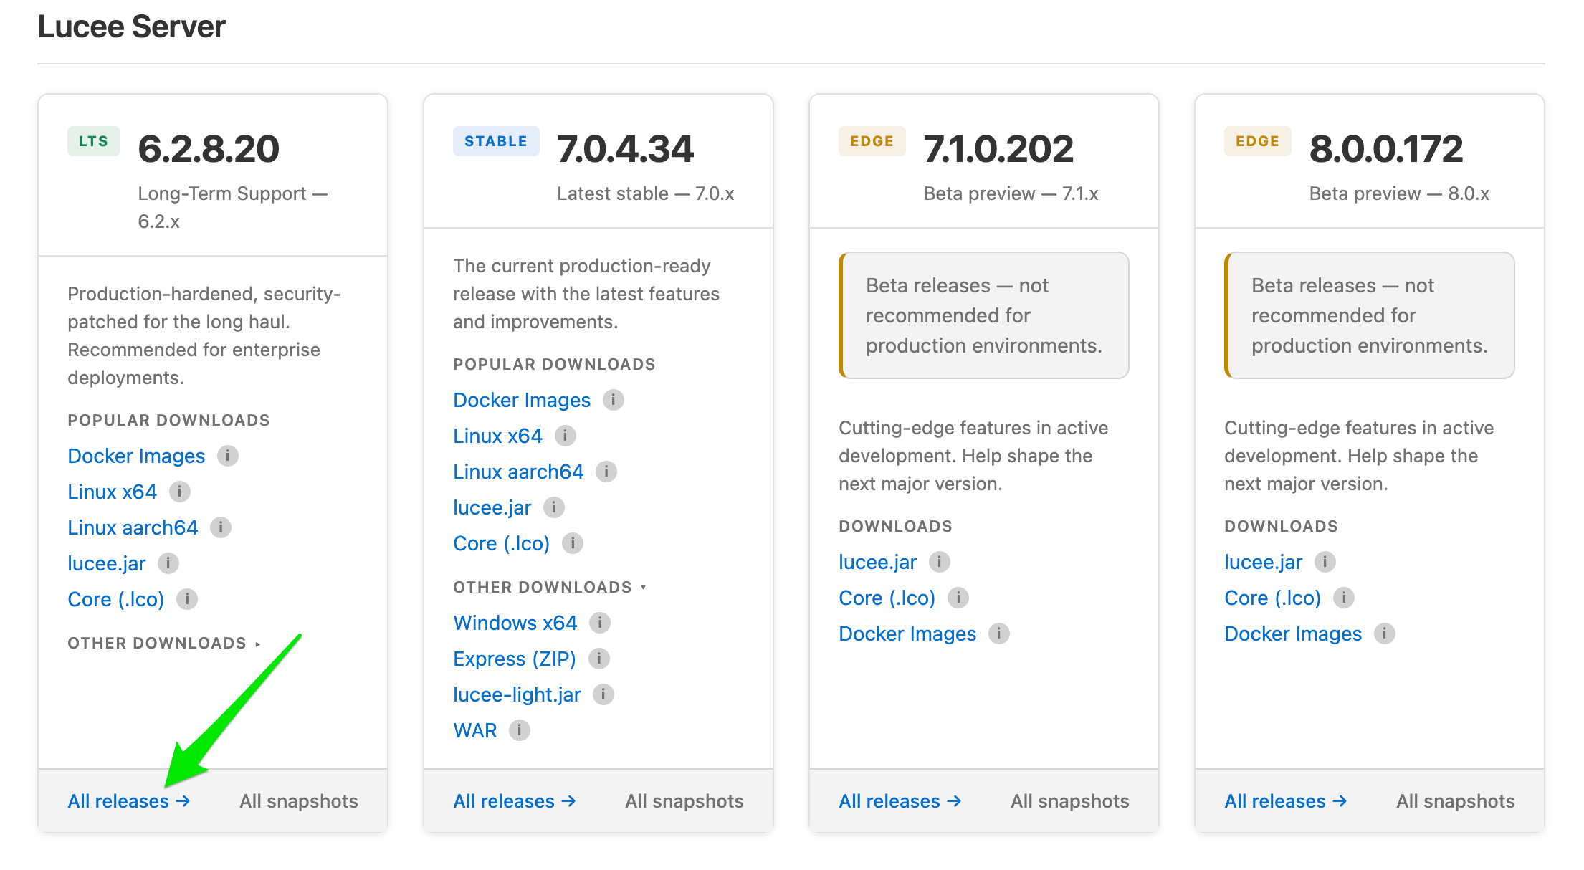The height and width of the screenshot is (870, 1584).
Task: Click info icon next to LTS Docker Images
Action: click(228, 456)
